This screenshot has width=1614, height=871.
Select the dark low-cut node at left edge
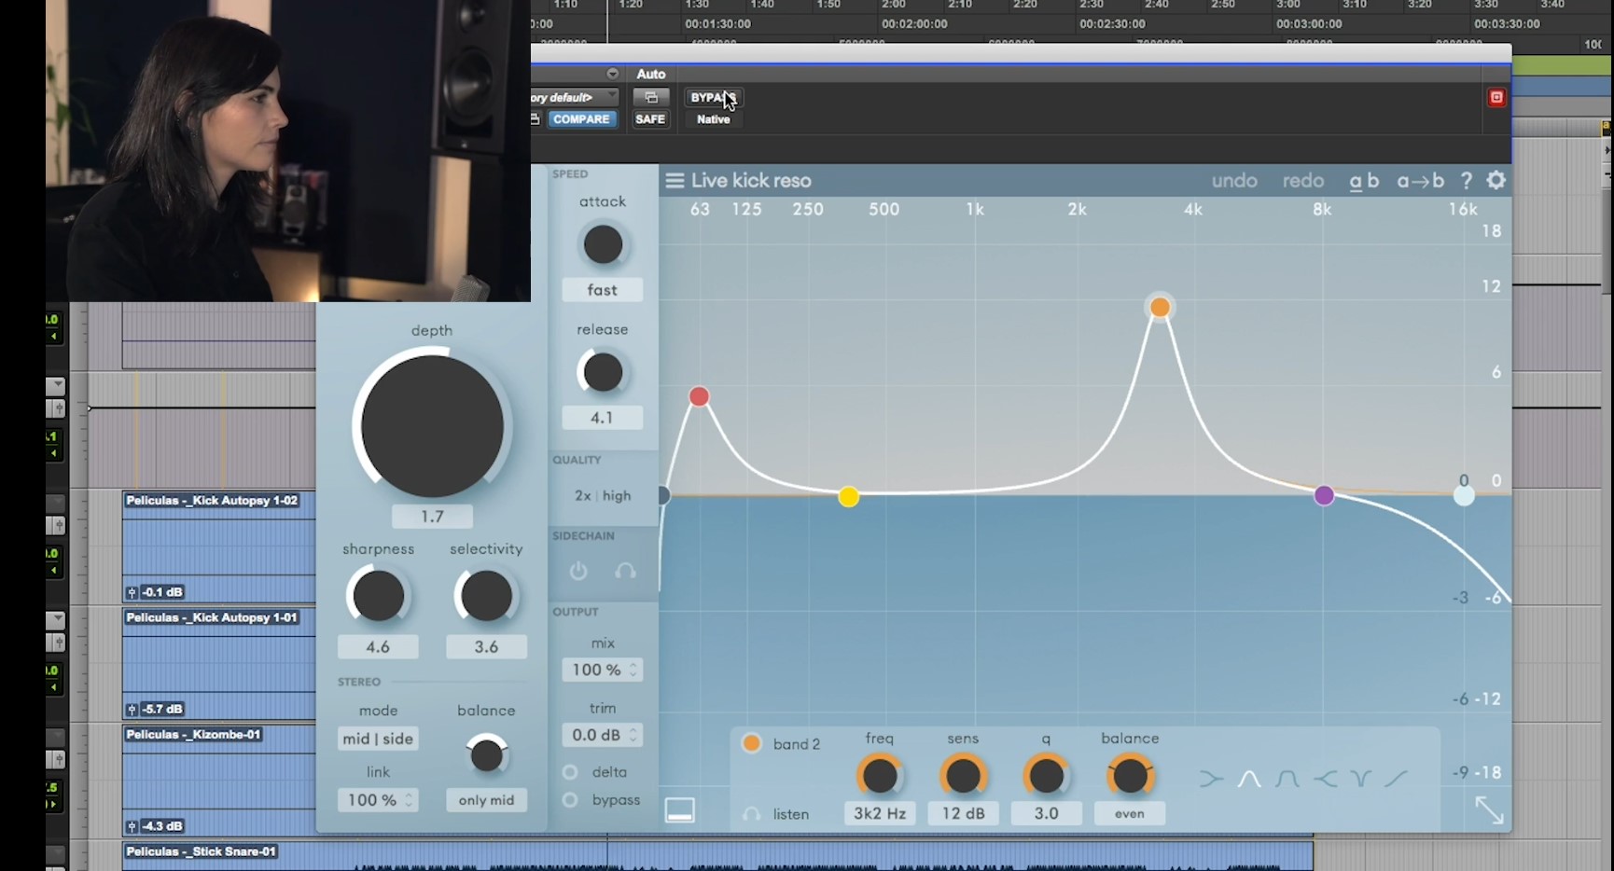[x=664, y=495]
